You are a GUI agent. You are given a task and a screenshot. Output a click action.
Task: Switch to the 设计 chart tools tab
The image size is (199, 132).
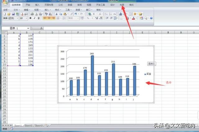coord(112,5)
